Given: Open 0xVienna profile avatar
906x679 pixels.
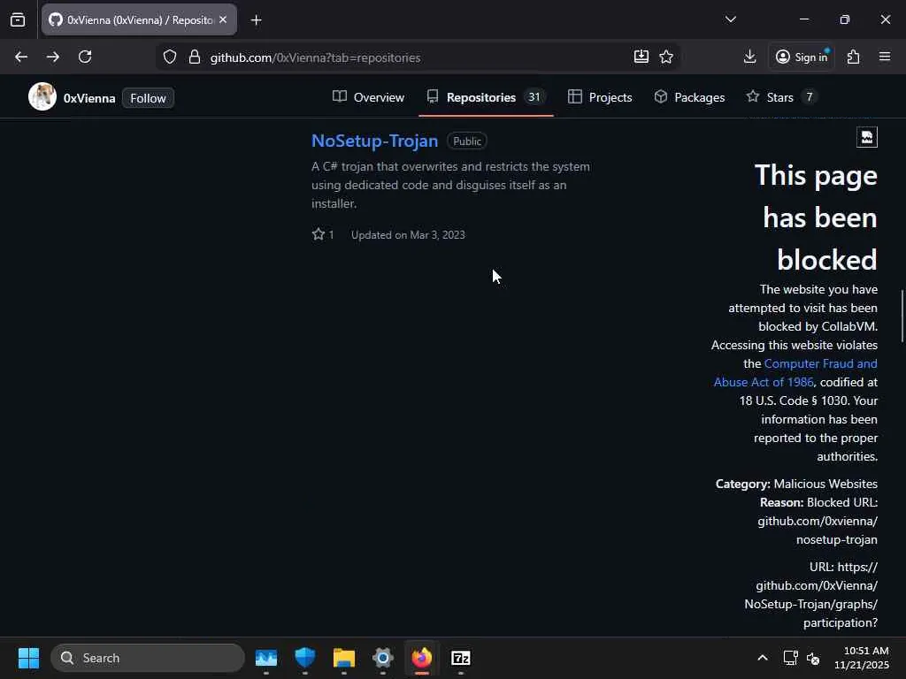Looking at the screenshot, I should point(42,97).
